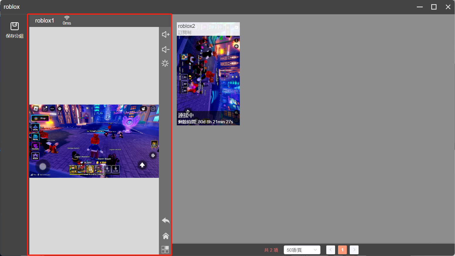Viewport: 455px width, 256px height.
Task: Click the cat-face icon at game top right
Action: [x=144, y=109]
